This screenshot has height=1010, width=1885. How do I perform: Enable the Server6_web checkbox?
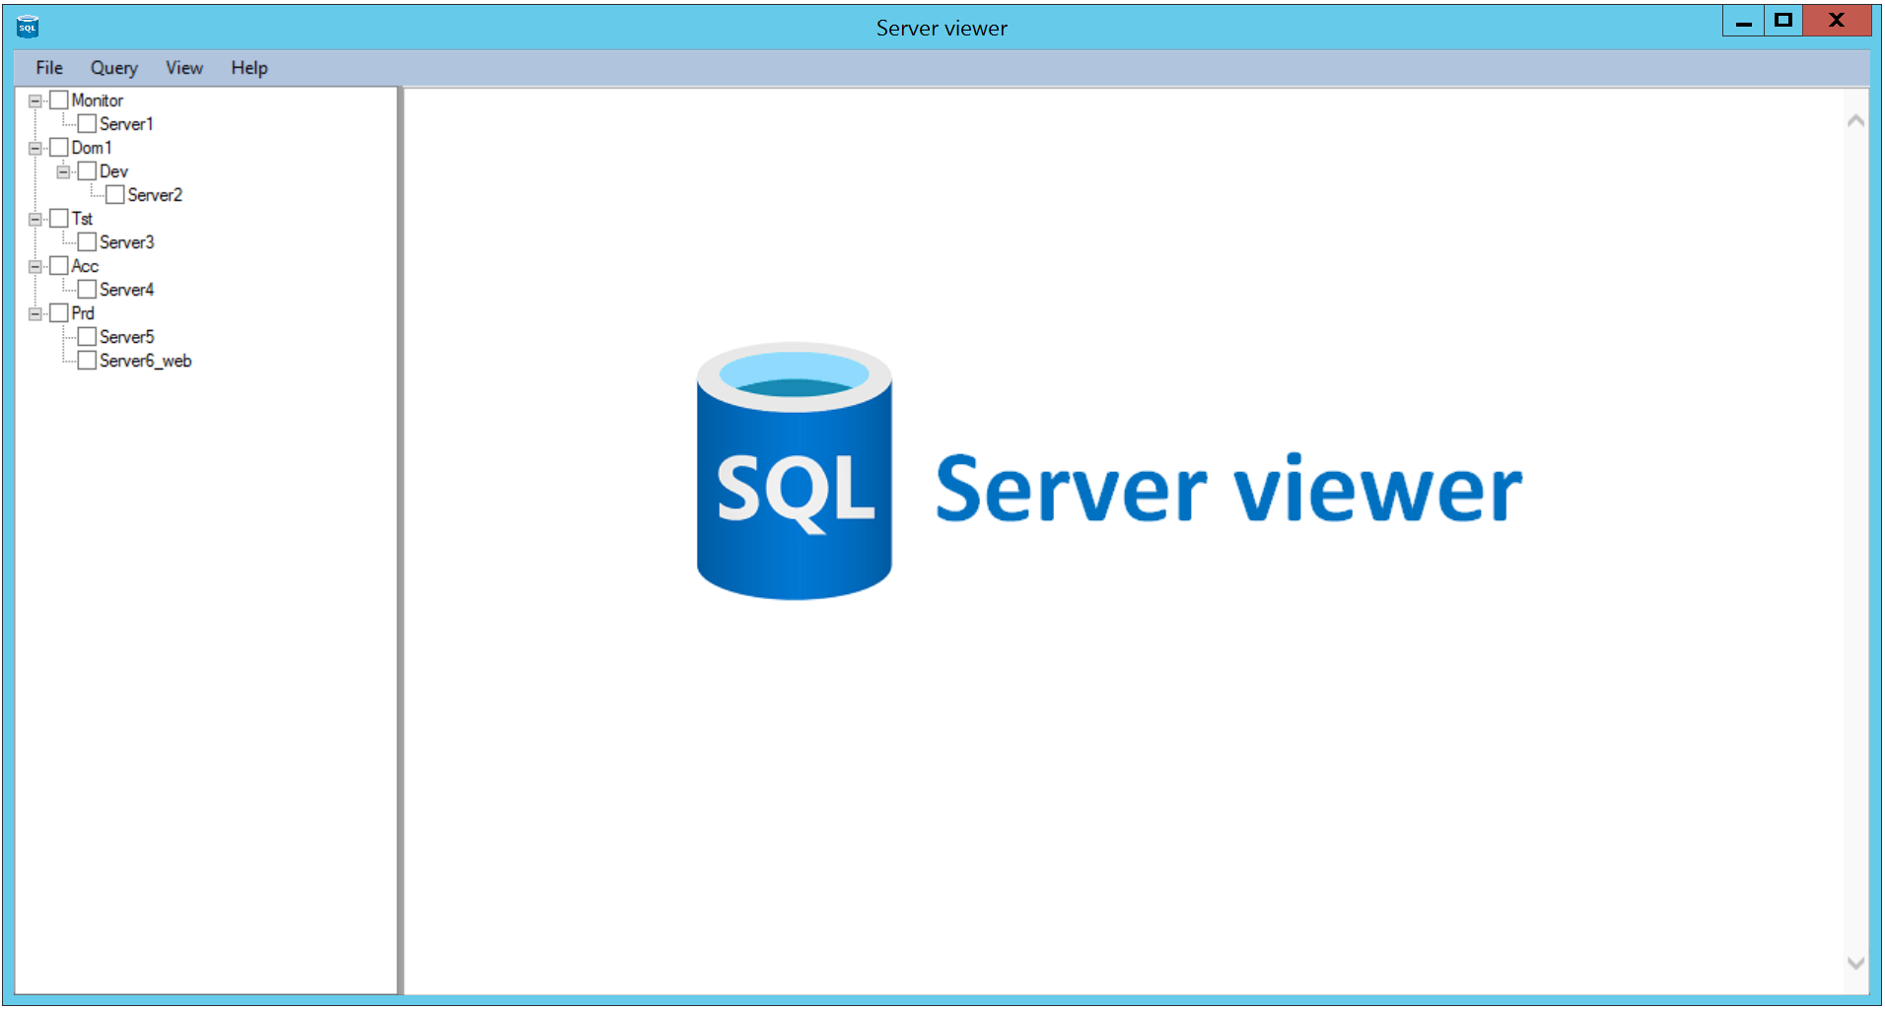pyautogui.click(x=88, y=361)
